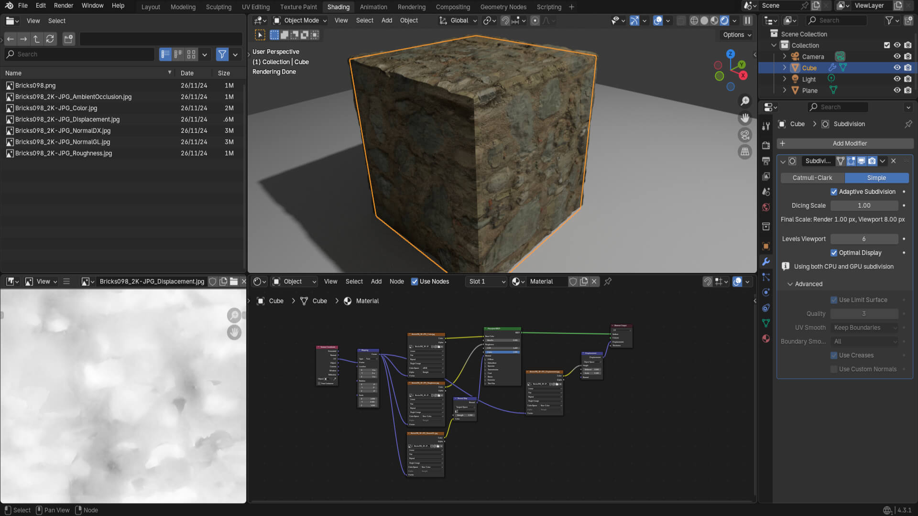
Task: Click the viewport zoom magnifier gizmo
Action: 745,101
